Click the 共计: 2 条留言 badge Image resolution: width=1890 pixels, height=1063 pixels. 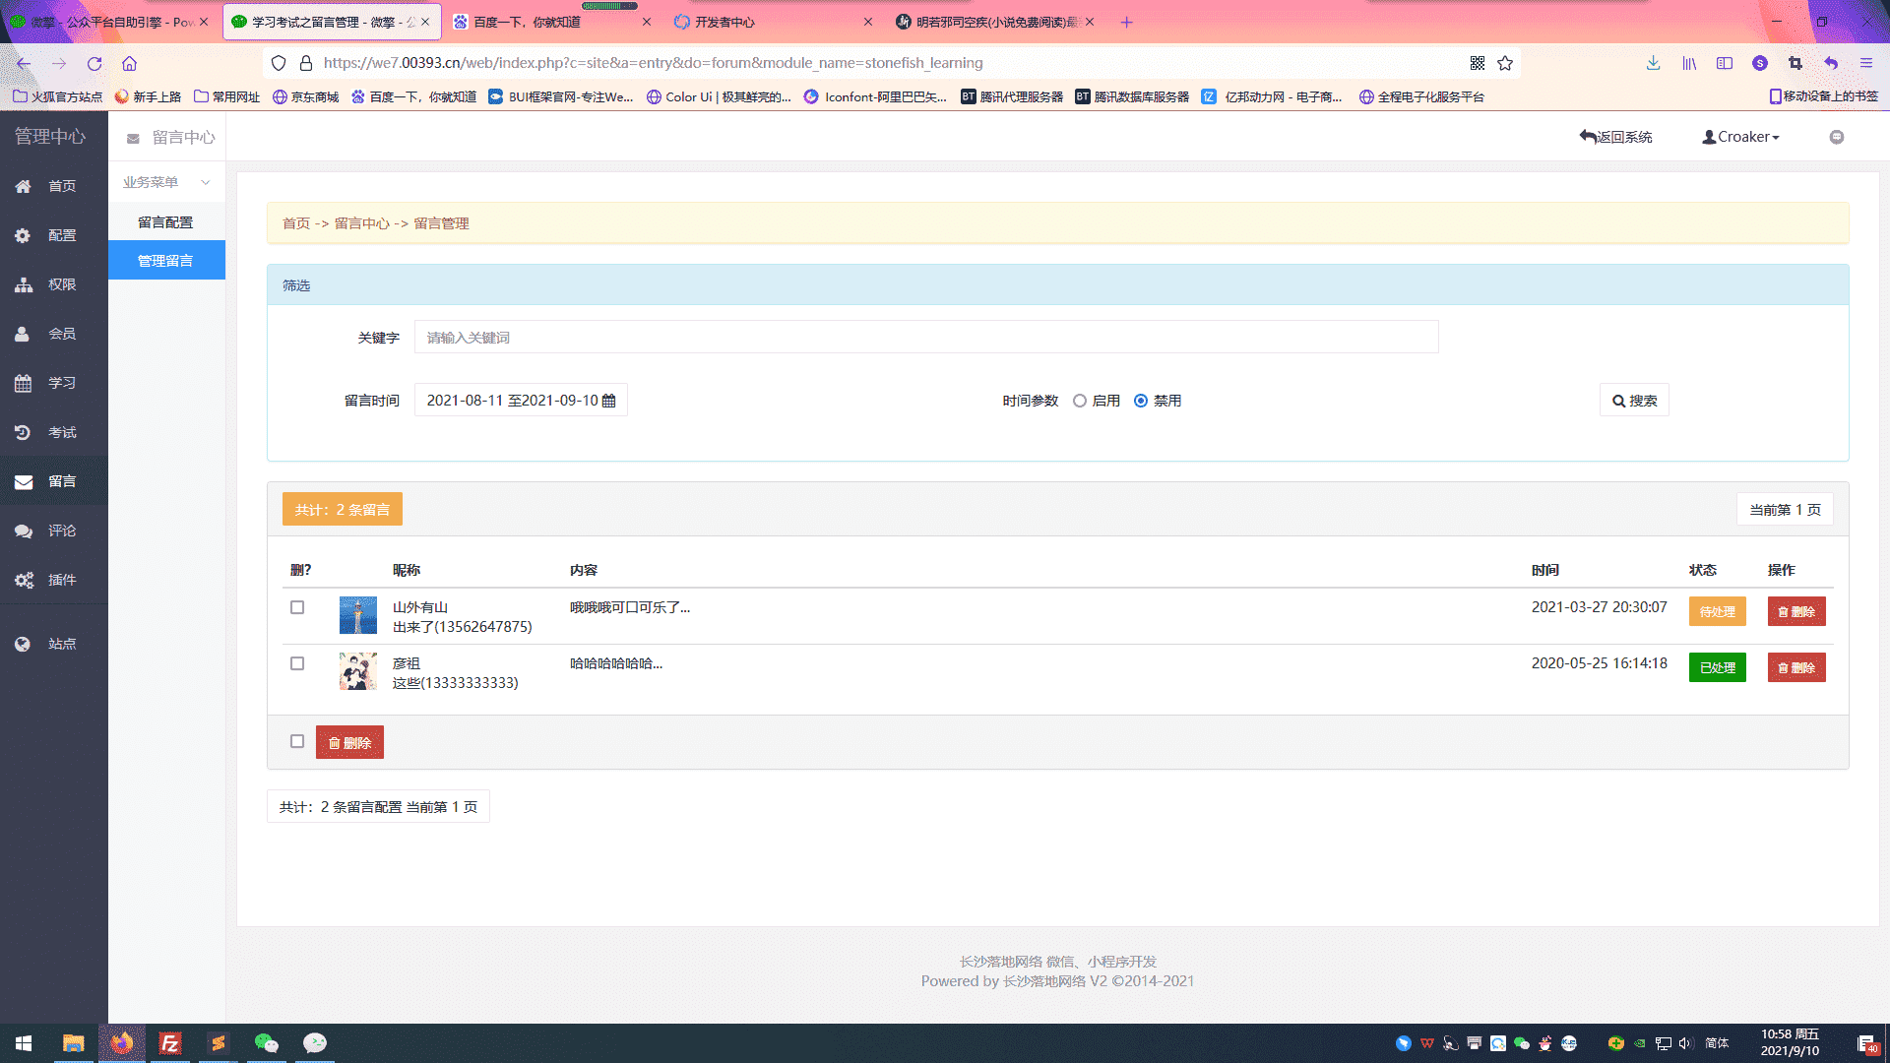tap(343, 509)
